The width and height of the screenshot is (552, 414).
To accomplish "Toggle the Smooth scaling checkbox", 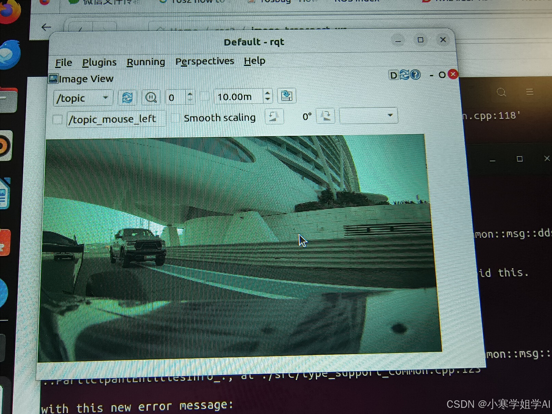I will (175, 118).
